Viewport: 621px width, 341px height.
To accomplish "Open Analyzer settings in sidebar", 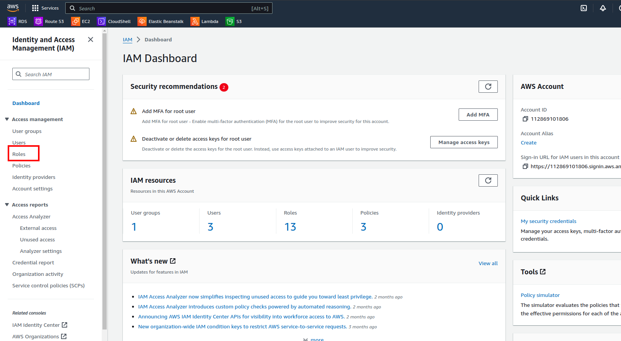I will pyautogui.click(x=41, y=251).
